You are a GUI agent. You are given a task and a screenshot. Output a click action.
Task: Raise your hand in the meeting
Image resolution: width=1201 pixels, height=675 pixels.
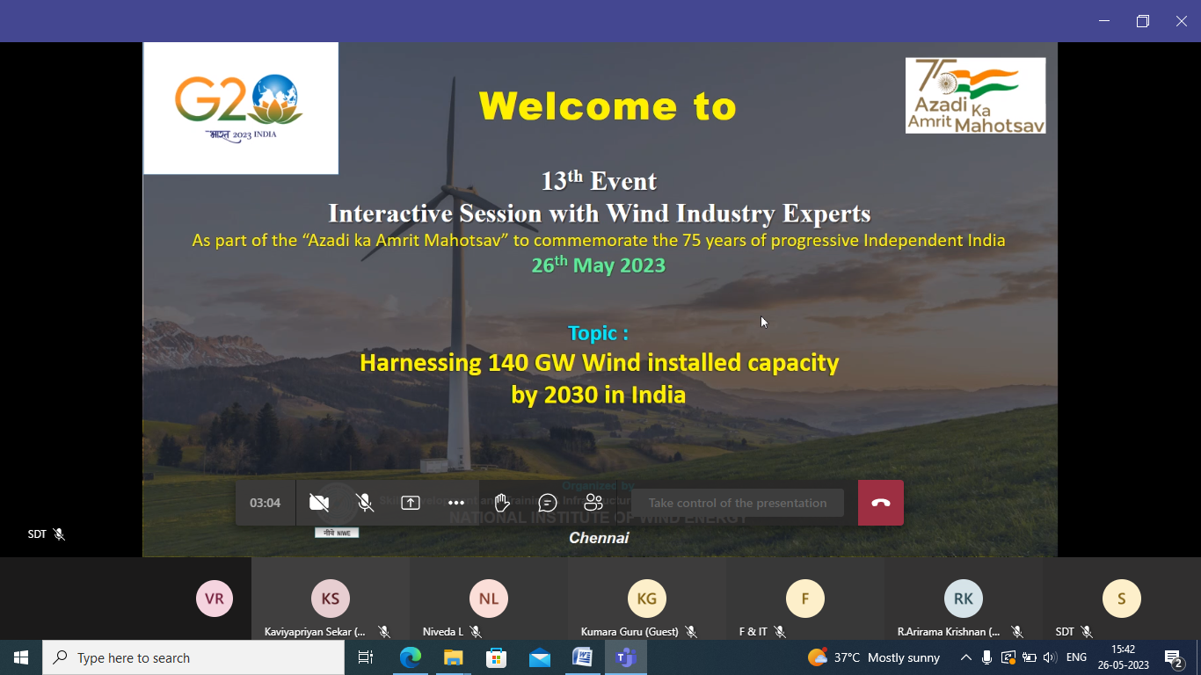502,503
